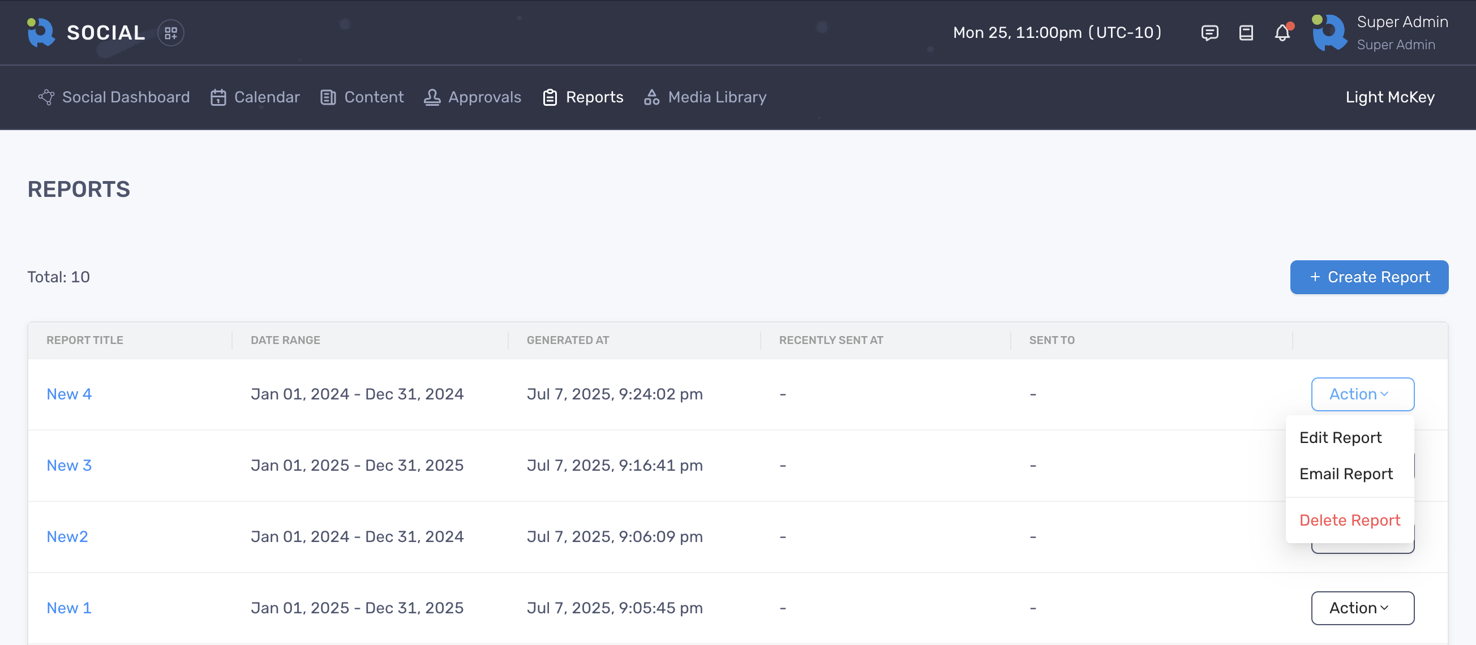This screenshot has width=1476, height=645.
Task: Click the Super Admin avatar
Action: (1330, 33)
